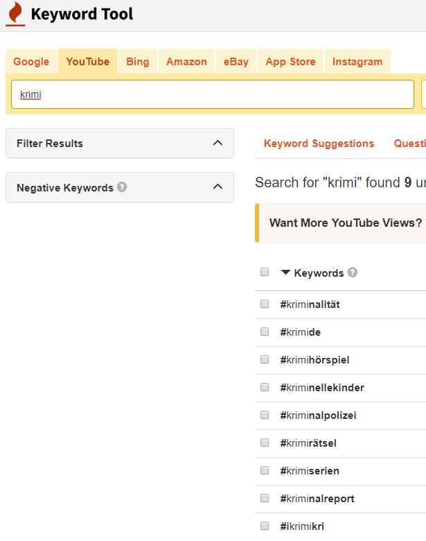426x541 pixels.
Task: Check the #kriminellekinder checkbox
Action: click(x=265, y=387)
